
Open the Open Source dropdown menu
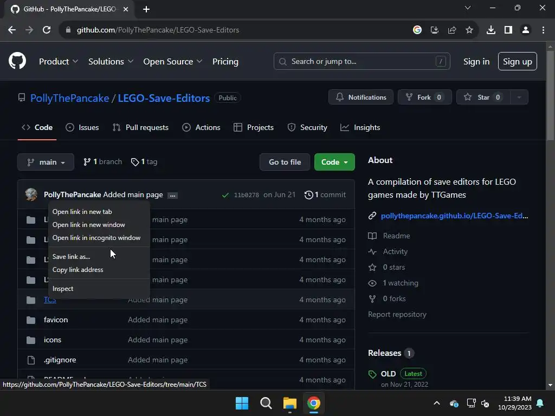tap(173, 62)
